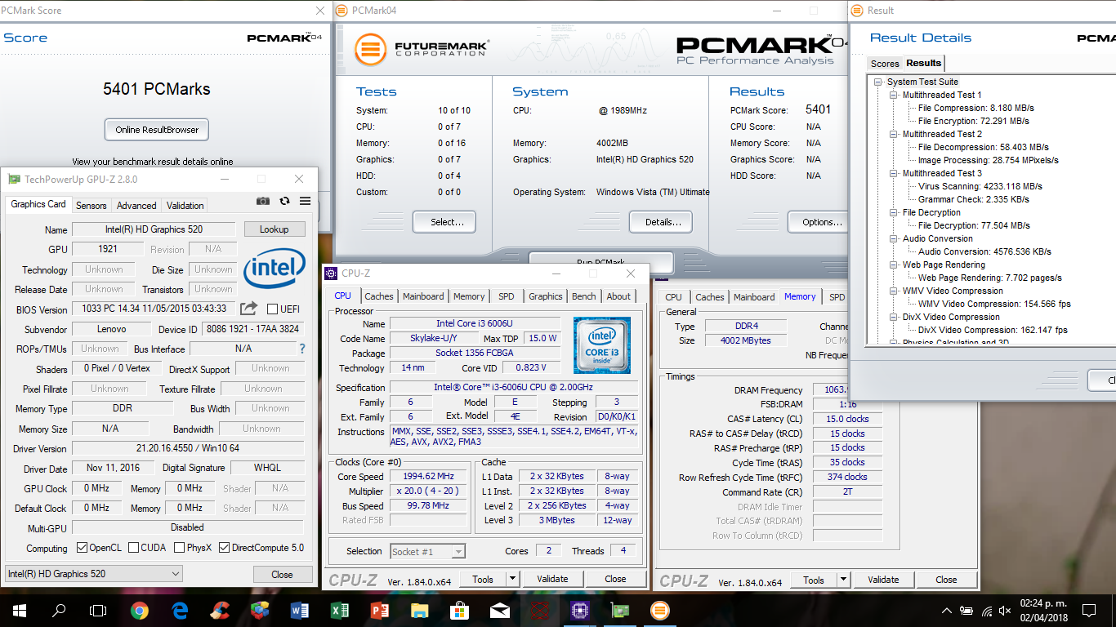
Task: Open Tools dropdown arrow in CPU-tab CPU-Z window
Action: coord(512,579)
